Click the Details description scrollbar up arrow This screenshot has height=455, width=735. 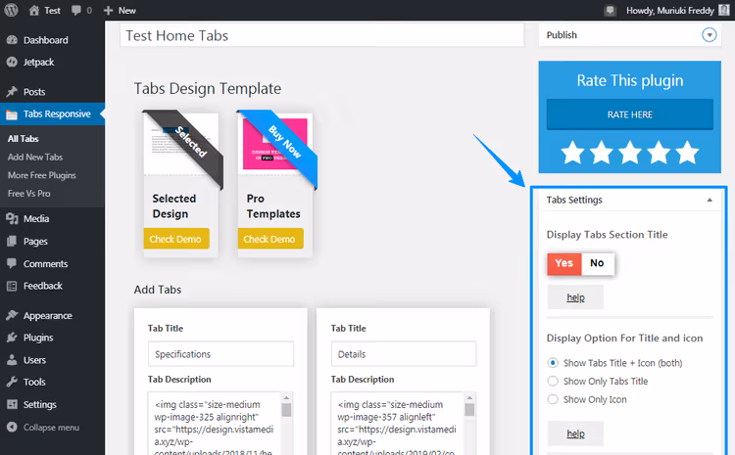[469, 397]
